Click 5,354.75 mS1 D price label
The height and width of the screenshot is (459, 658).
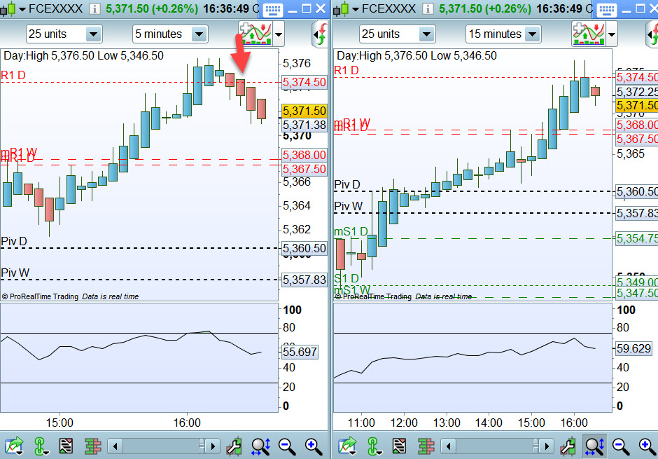click(x=636, y=238)
